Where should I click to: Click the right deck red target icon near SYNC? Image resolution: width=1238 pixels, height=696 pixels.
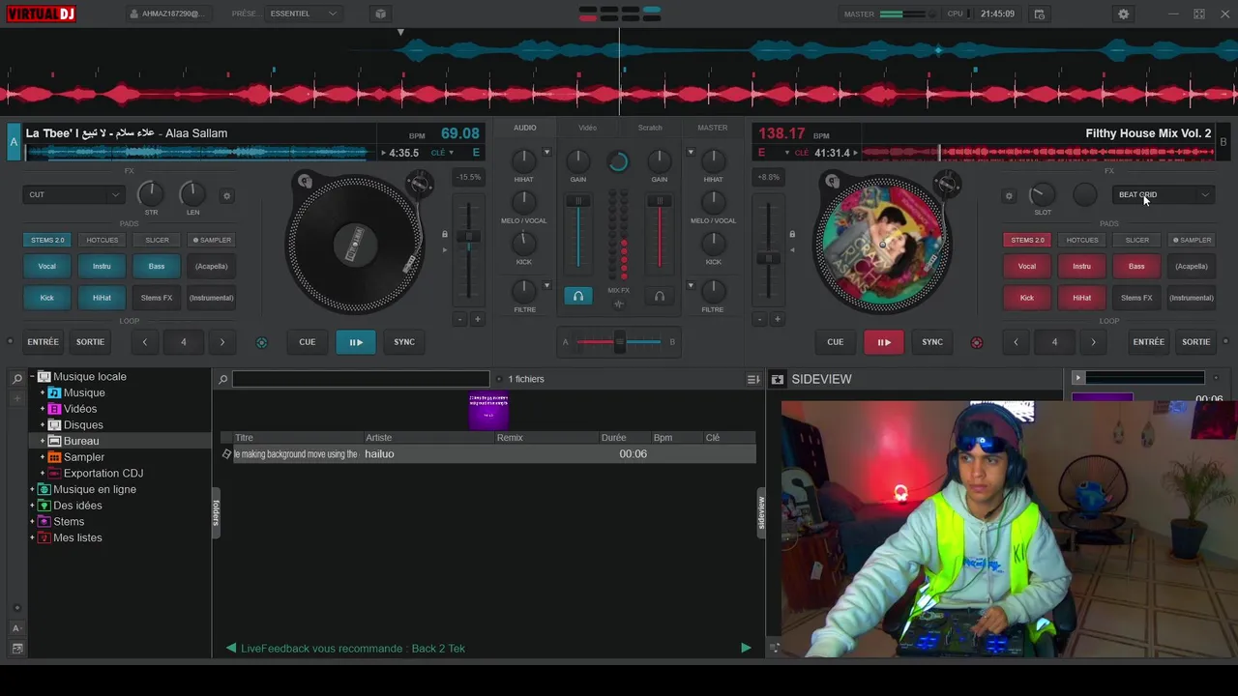click(976, 342)
